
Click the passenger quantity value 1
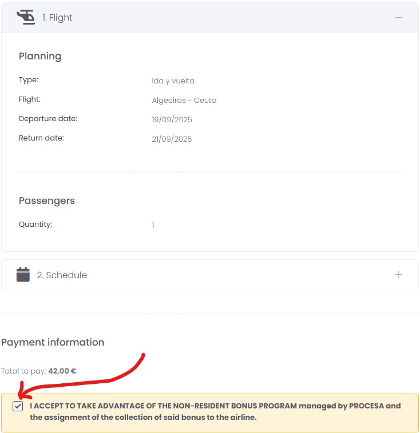pos(153,225)
